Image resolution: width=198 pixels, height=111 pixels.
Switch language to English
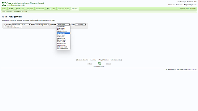(x=184, y=2)
